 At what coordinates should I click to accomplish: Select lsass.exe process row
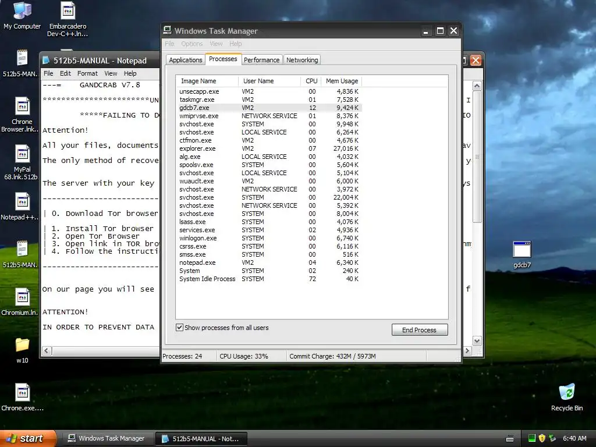point(269,222)
